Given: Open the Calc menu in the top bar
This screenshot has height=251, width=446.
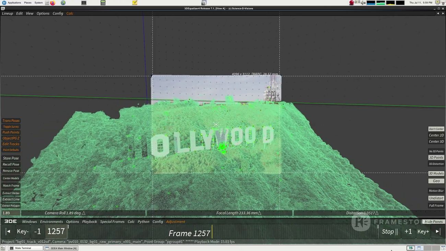Looking at the screenshot, I should [70, 13].
